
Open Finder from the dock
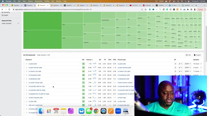pos(41,111)
